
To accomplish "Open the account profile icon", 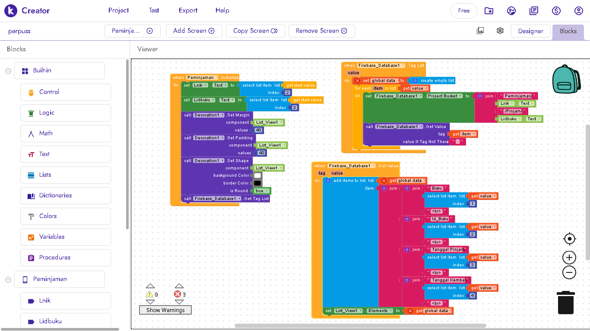I will [579, 11].
